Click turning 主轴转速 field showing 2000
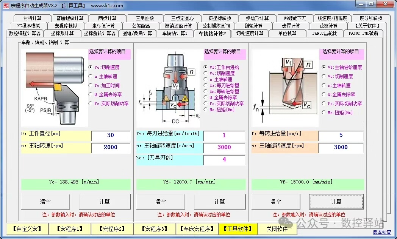Viewport: 397px width, 239px height. (x=111, y=148)
